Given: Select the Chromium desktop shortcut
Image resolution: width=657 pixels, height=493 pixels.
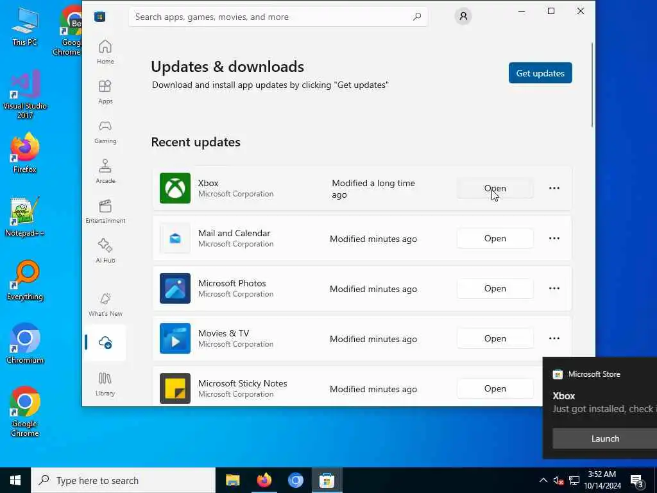Looking at the screenshot, I should (x=25, y=344).
